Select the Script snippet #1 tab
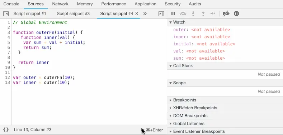Viewport: 283px width, 135px height. (x=30, y=14)
